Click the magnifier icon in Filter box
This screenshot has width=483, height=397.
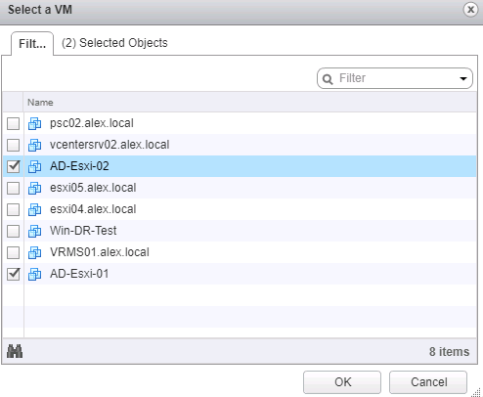[328, 79]
